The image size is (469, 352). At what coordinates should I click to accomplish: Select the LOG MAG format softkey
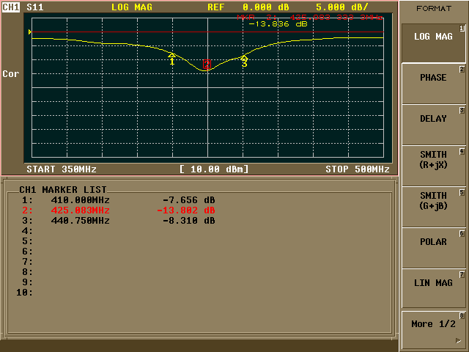[x=433, y=43]
